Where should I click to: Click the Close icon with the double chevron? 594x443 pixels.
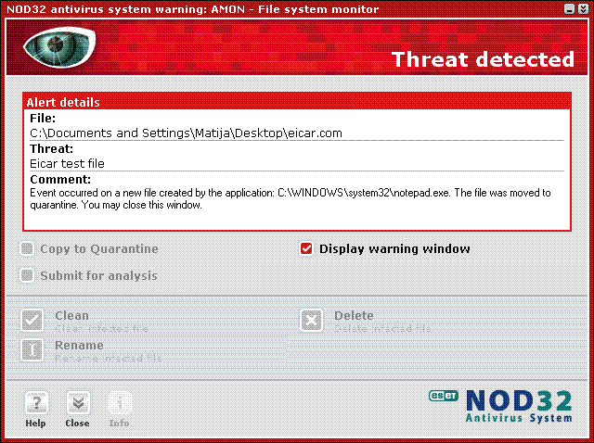click(x=78, y=403)
